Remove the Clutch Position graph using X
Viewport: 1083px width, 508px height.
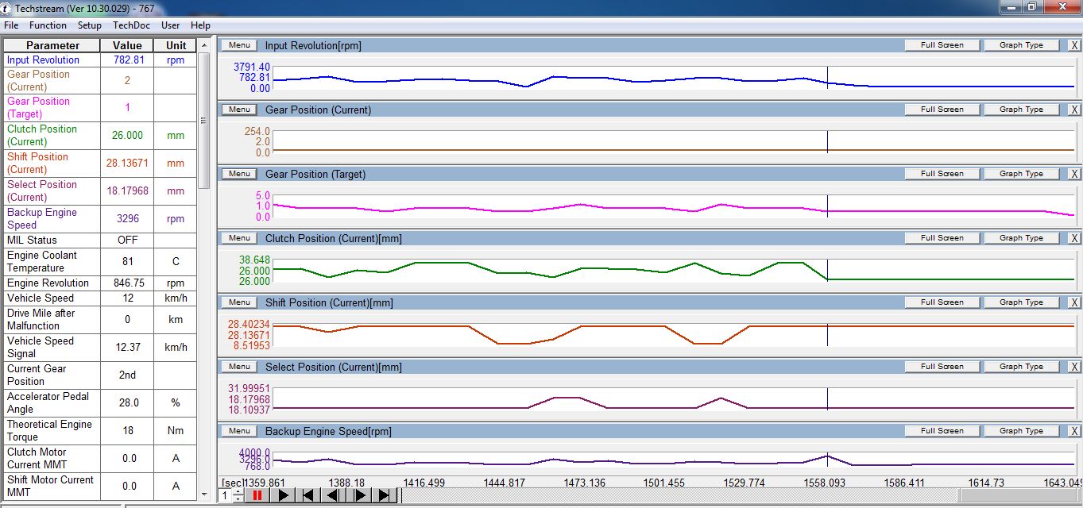(1074, 238)
